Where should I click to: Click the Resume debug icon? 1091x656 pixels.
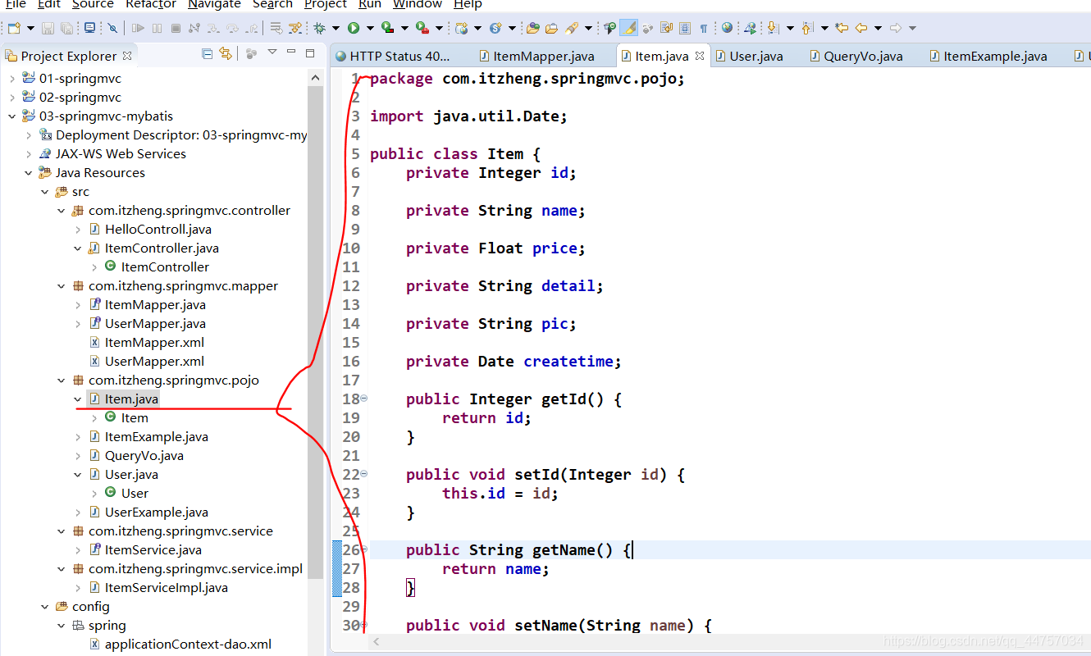[138, 28]
